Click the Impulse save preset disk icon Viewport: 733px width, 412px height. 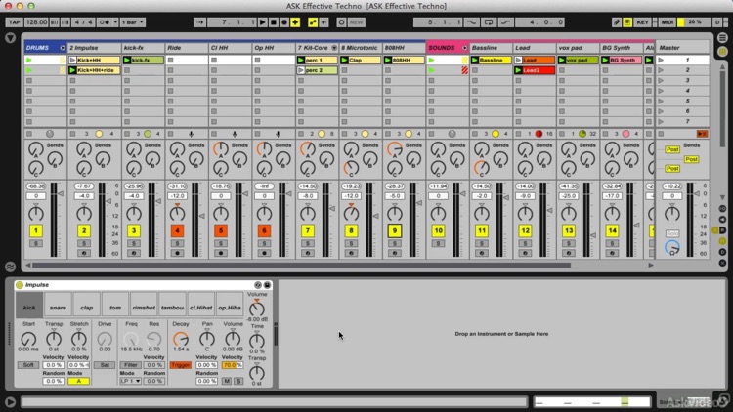click(267, 285)
